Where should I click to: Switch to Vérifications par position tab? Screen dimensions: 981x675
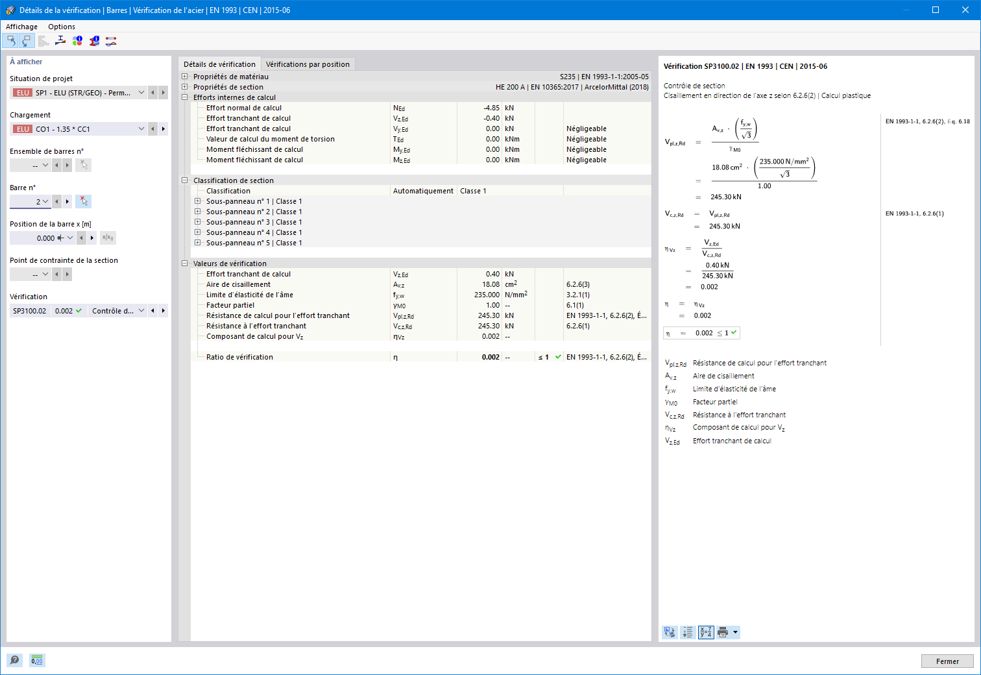point(308,64)
